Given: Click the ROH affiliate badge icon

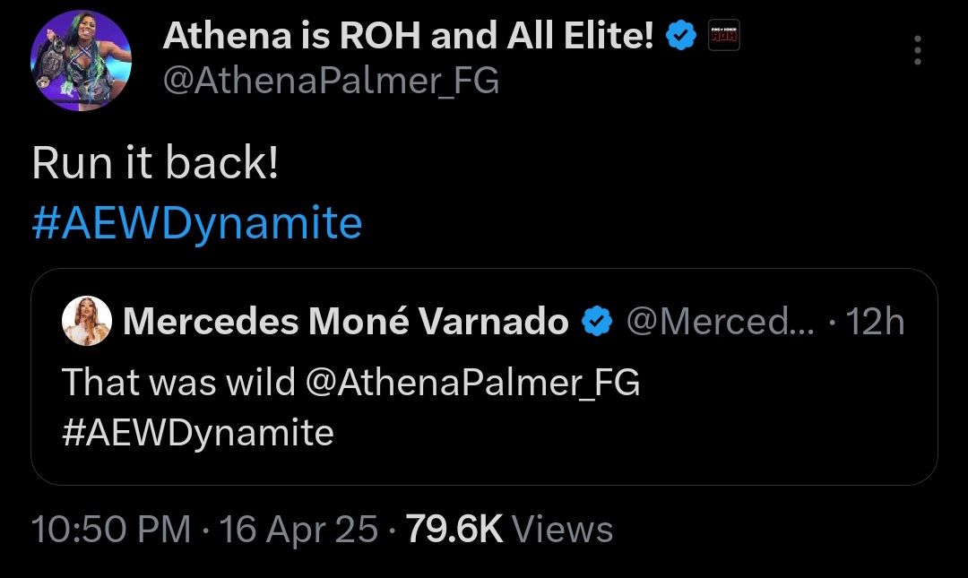Looking at the screenshot, I should pos(723,37).
